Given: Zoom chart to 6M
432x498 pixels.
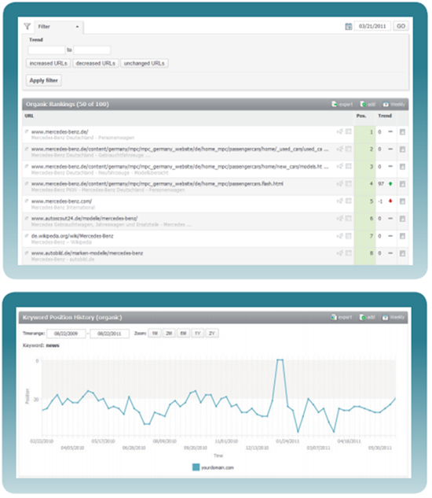Looking at the screenshot, I should point(183,333).
